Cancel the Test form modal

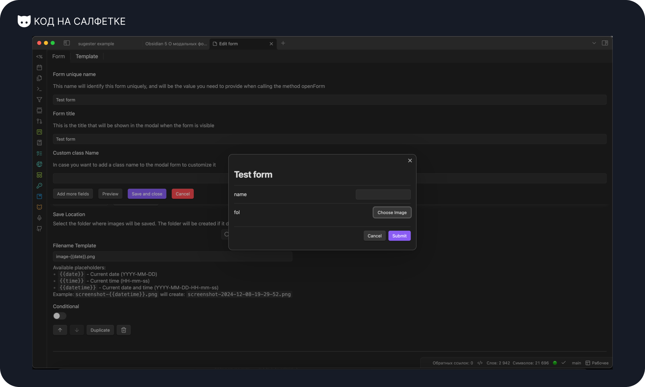375,236
